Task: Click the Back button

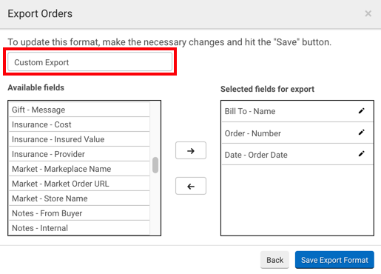Action: [274, 260]
